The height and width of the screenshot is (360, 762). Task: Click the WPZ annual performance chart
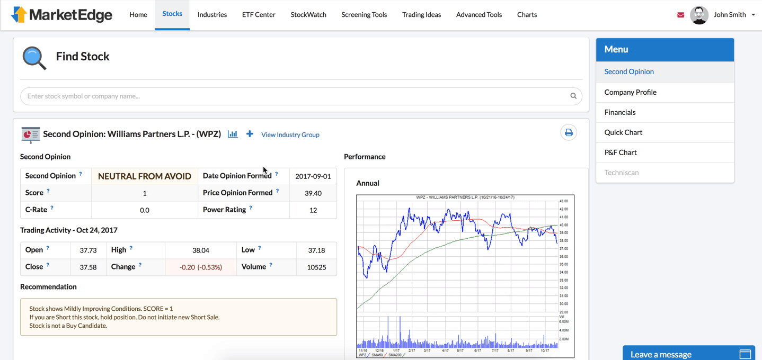pos(465,276)
